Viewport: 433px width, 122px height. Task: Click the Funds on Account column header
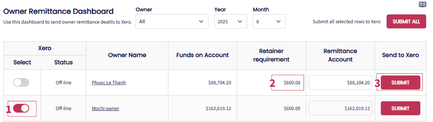(202, 55)
